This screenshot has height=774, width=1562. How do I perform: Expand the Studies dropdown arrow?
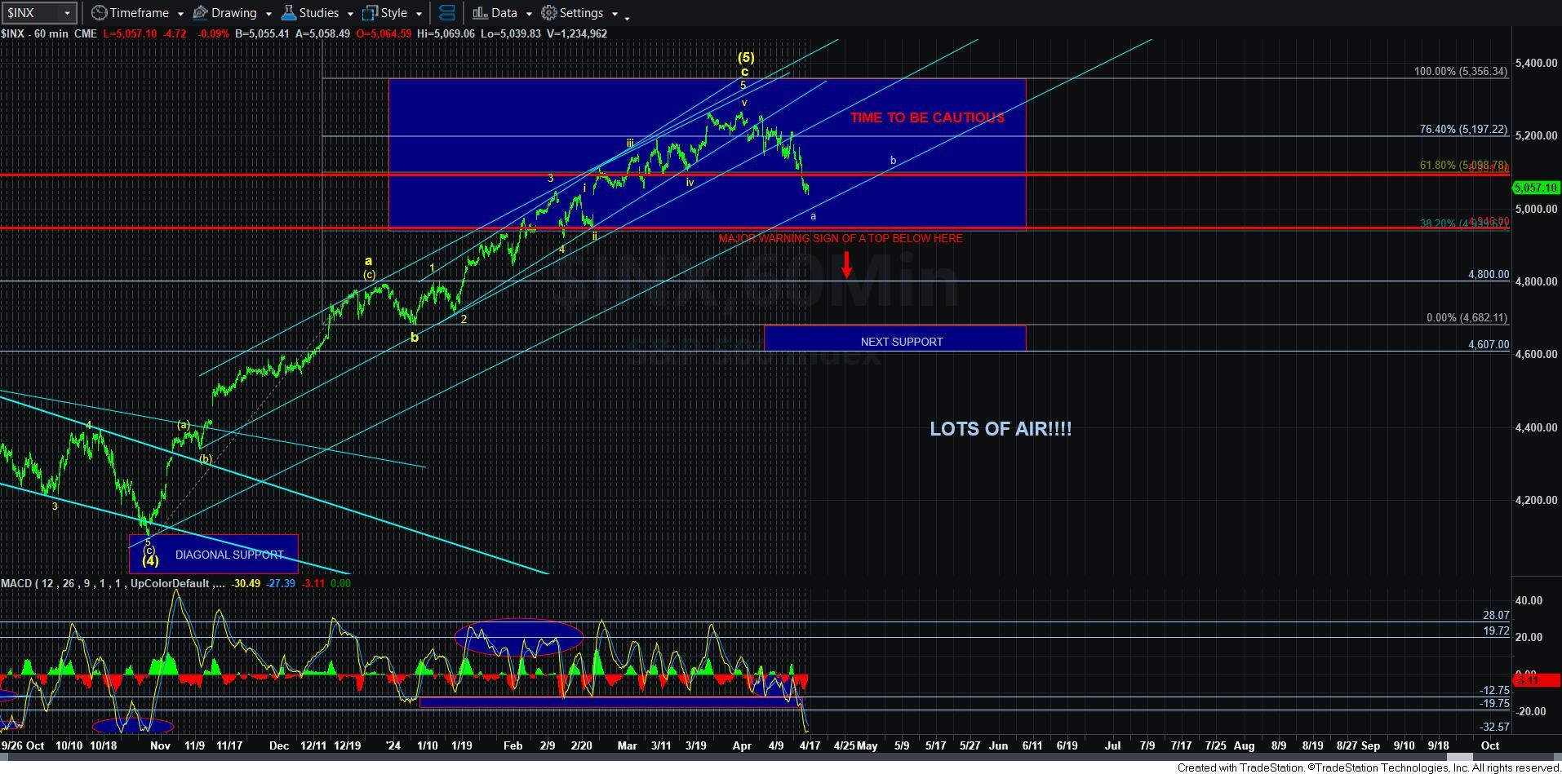349,14
